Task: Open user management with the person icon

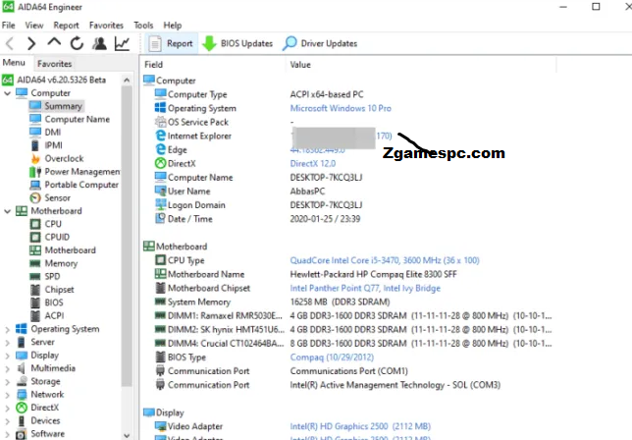Action: 99,43
